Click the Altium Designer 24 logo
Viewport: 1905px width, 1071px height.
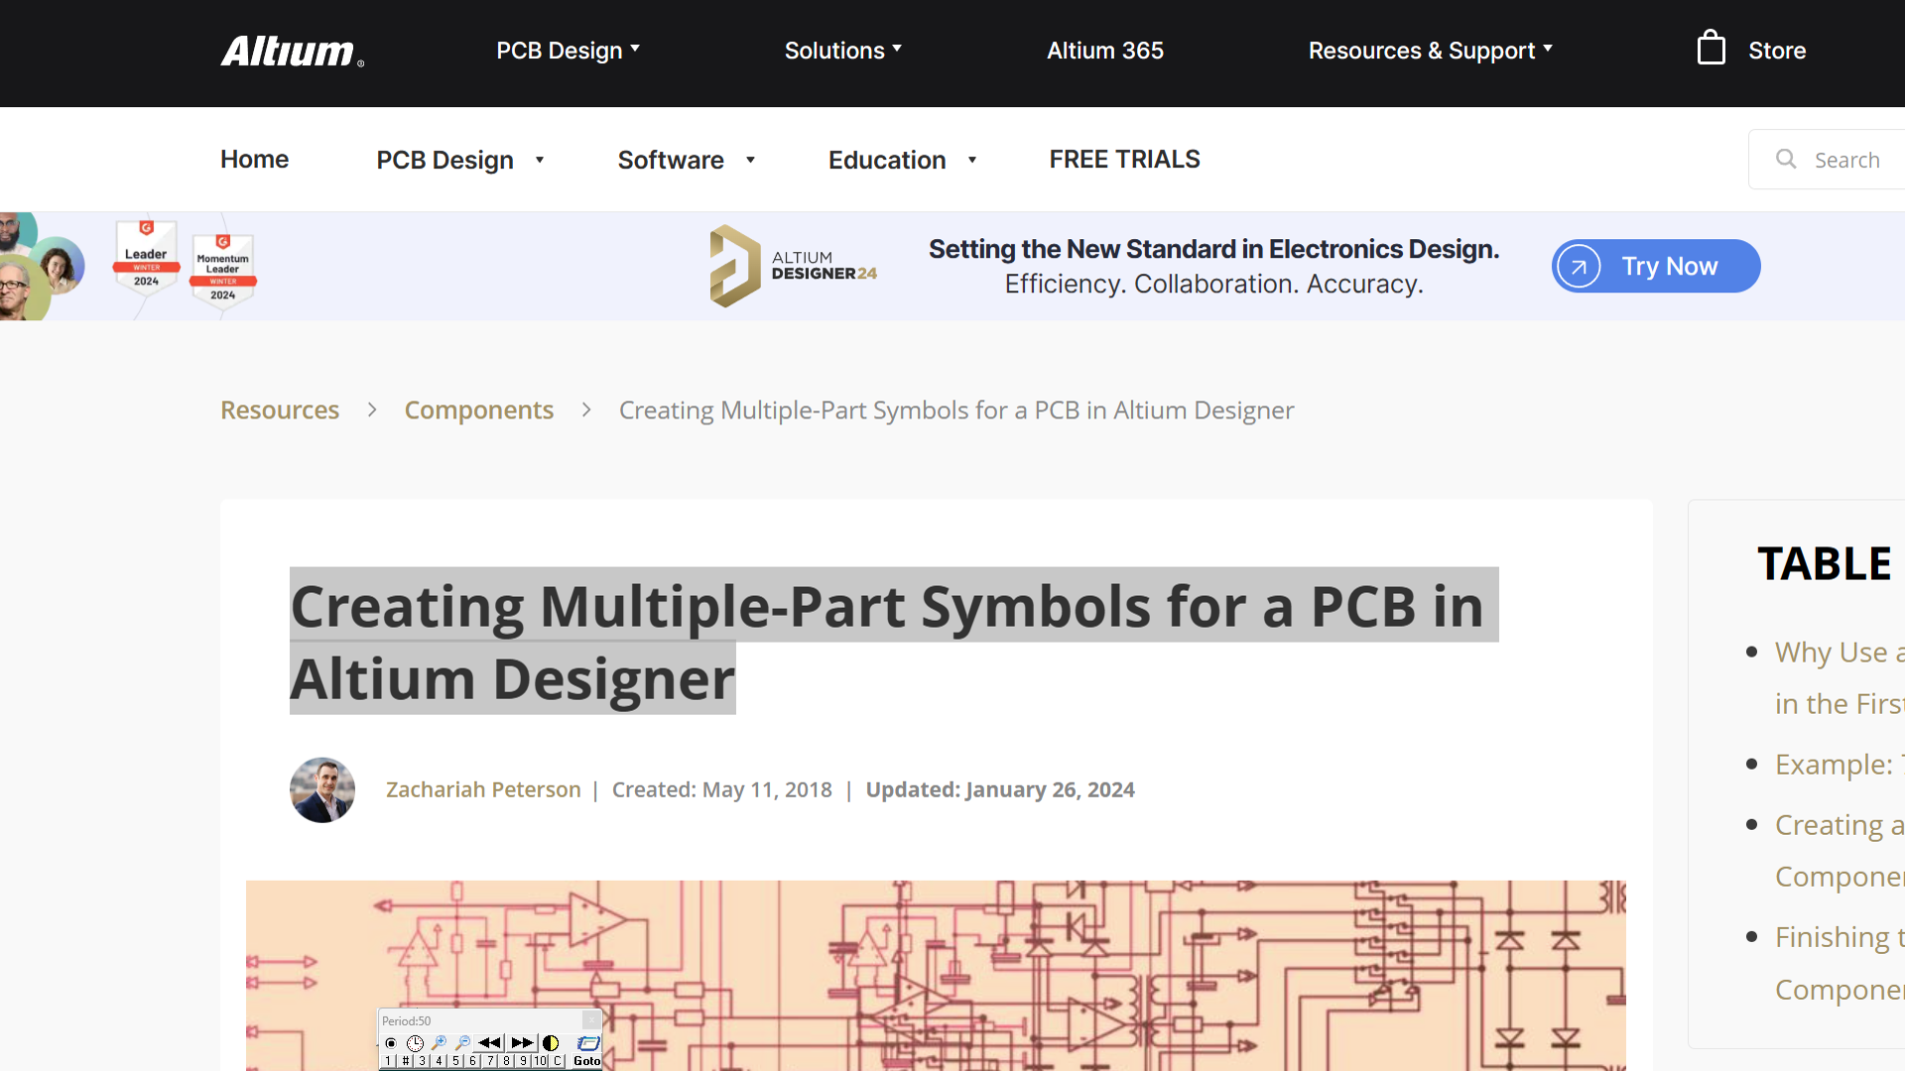click(x=793, y=266)
